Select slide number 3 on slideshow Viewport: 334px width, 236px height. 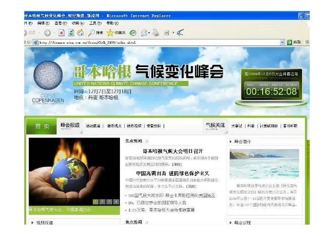point(109,202)
